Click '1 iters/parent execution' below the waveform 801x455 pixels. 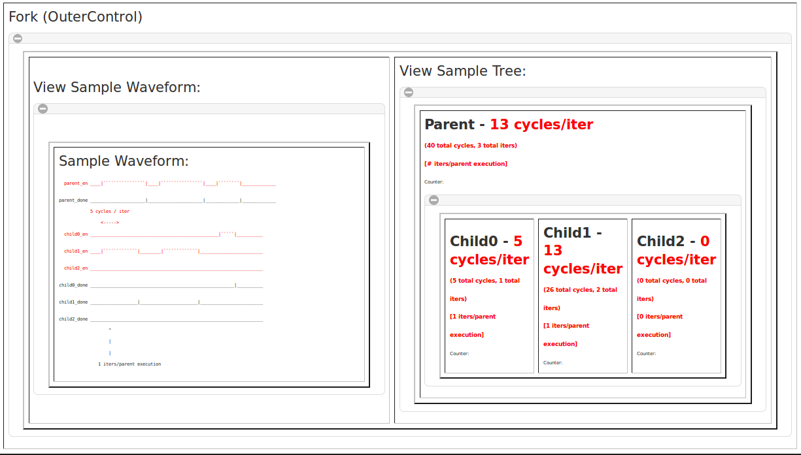click(x=129, y=364)
